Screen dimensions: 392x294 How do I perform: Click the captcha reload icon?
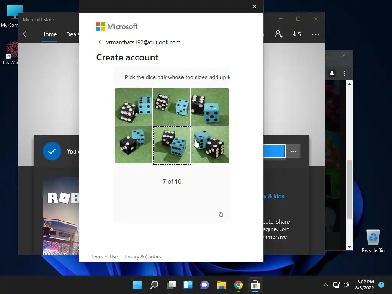221,215
